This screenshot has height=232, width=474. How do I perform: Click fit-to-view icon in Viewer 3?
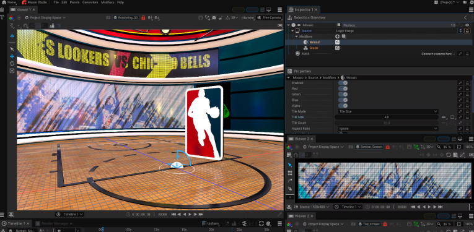pos(459,147)
